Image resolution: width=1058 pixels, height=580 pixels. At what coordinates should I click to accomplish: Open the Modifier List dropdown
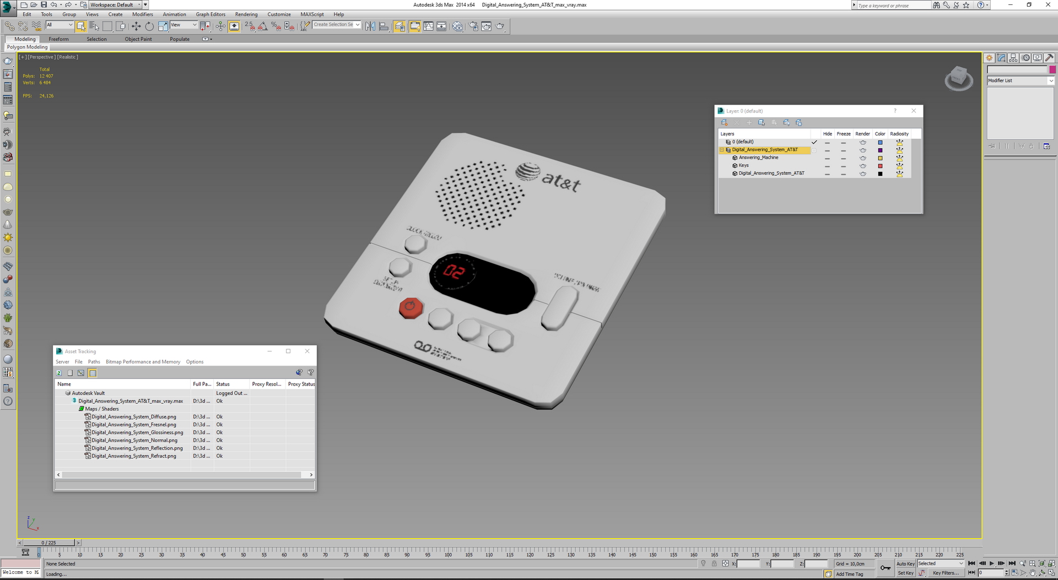point(1020,80)
